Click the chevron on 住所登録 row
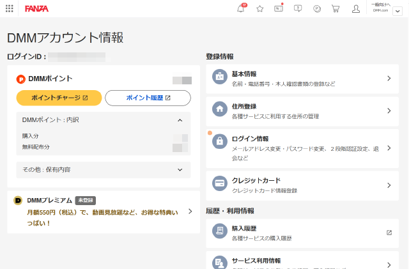 coord(389,111)
